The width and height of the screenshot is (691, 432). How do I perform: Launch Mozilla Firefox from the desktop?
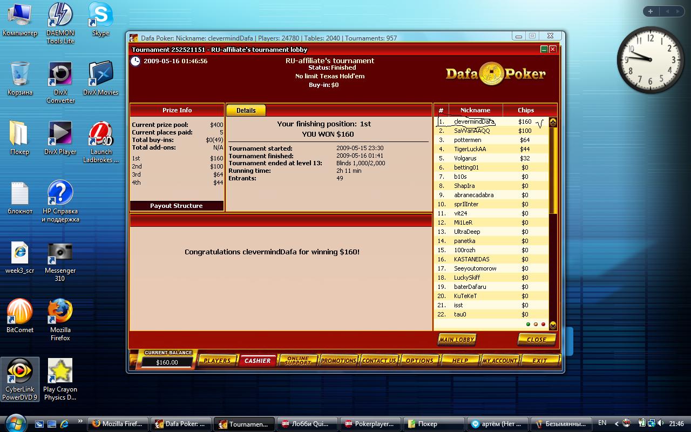pos(60,312)
